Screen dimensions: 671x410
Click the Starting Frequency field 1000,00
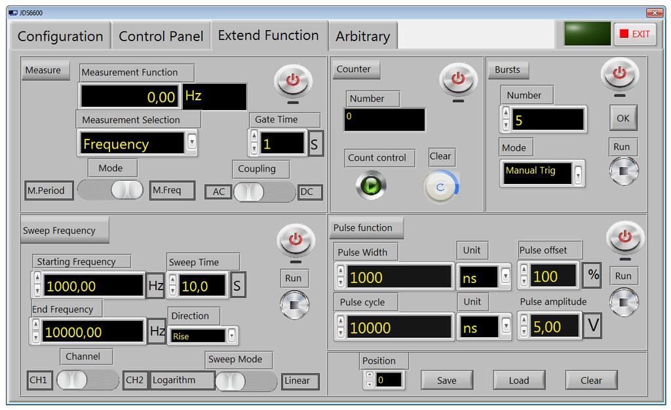point(93,285)
